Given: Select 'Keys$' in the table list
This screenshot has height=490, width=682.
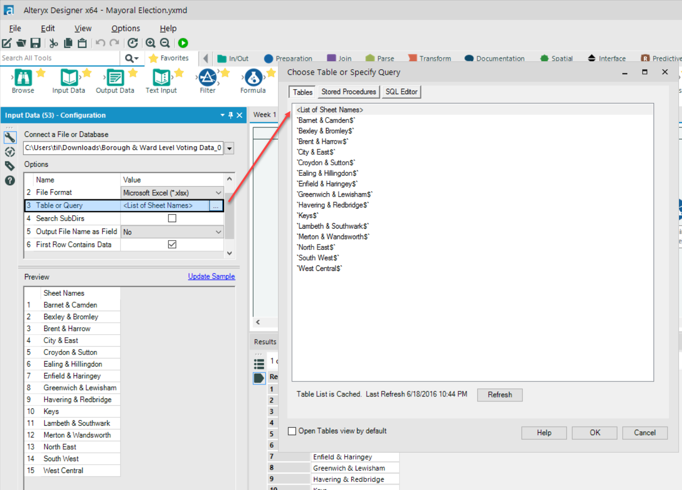Looking at the screenshot, I should (307, 216).
